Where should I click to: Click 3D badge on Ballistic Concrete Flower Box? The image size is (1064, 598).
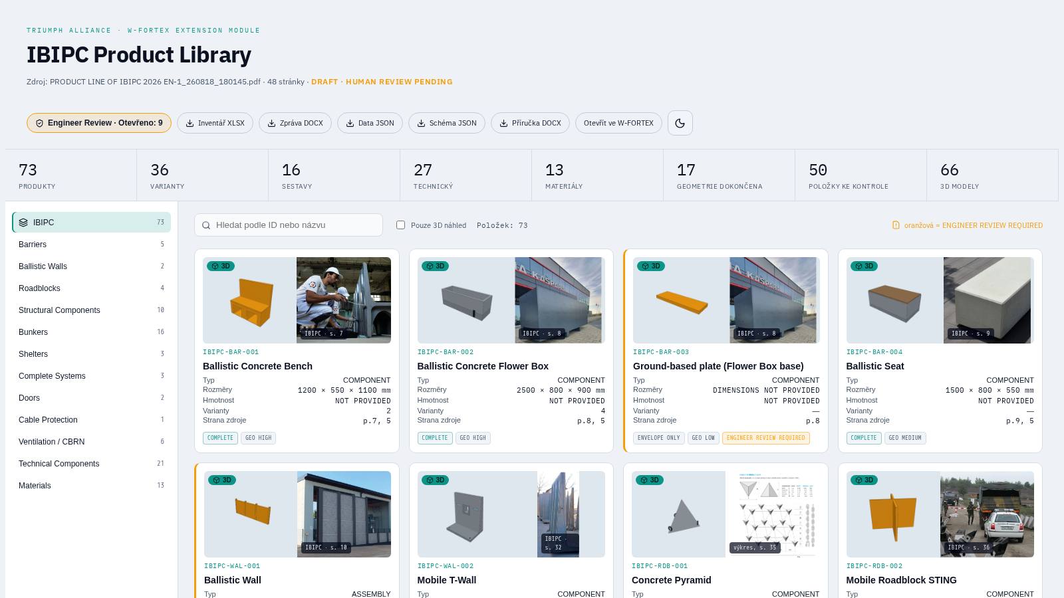pyautogui.click(x=435, y=266)
